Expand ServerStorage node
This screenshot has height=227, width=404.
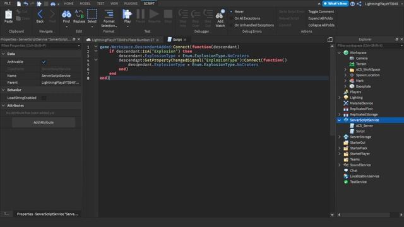click(340, 137)
